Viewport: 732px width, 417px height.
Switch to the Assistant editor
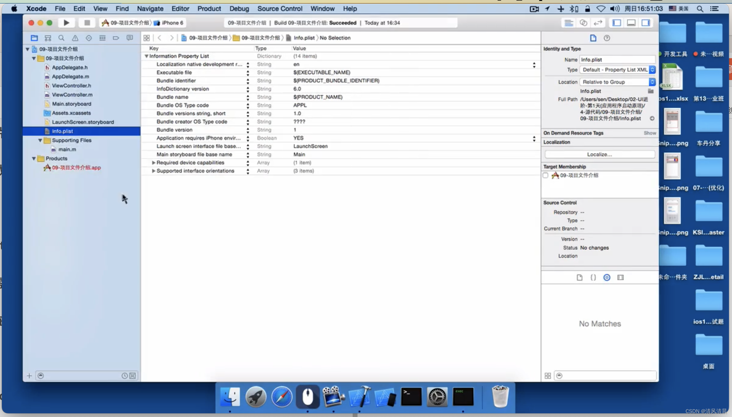click(583, 23)
